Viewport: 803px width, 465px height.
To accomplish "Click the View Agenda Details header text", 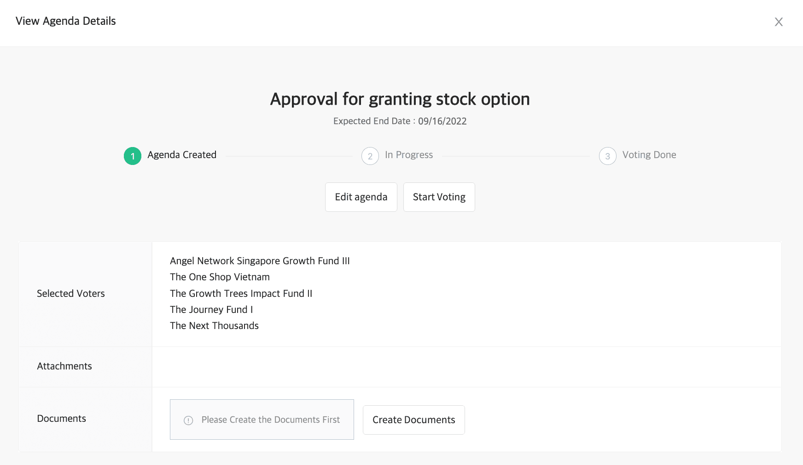I will tap(66, 21).
